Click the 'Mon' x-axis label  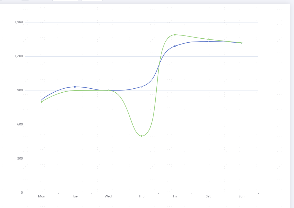click(42, 196)
